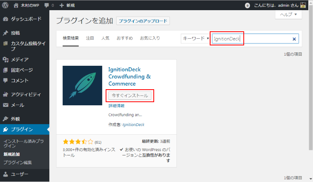
Task: Click the メール envelope icon
Action: pyautogui.click(x=5, y=105)
